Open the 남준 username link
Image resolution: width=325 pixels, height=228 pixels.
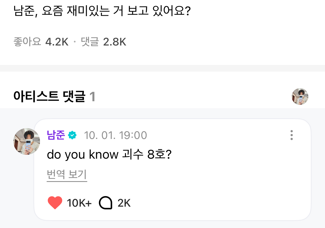pyautogui.click(x=56, y=135)
